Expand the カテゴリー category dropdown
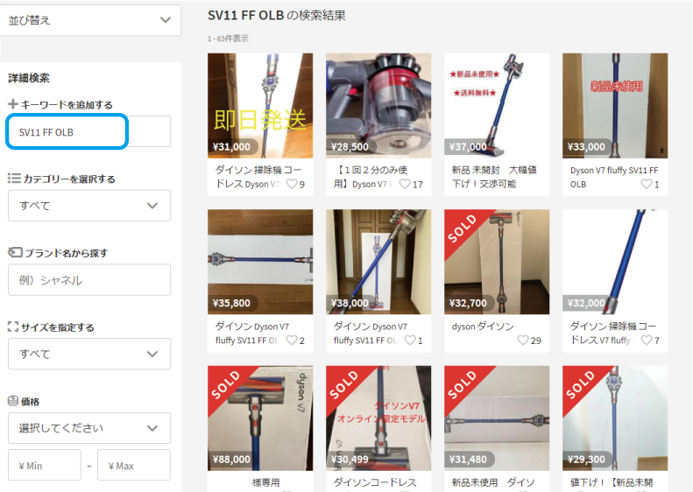 (89, 206)
